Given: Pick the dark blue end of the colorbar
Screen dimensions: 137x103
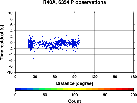Looking at the screenshot, I should (x=18, y=89).
